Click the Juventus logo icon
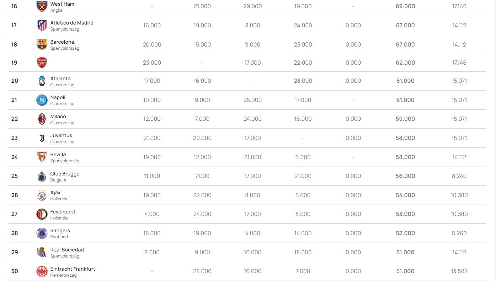Viewport: 496px width, 282px height. pos(42,138)
